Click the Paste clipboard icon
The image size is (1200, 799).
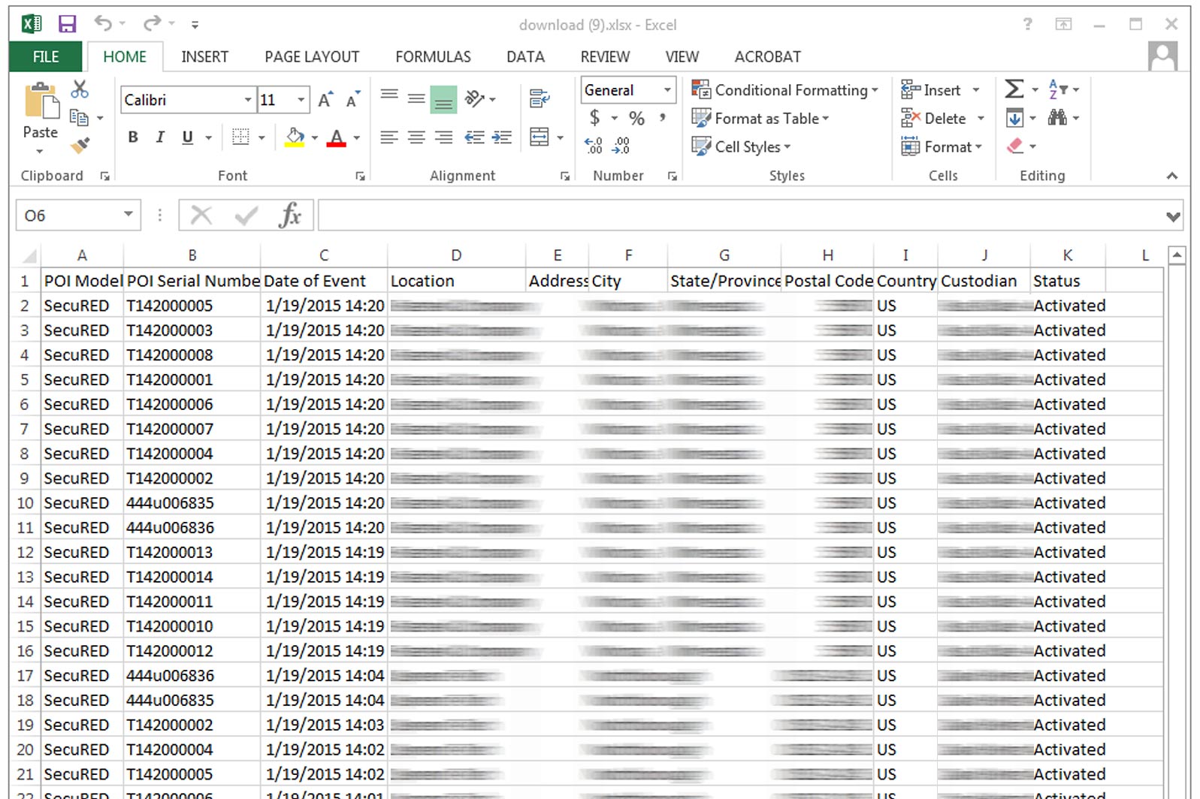click(41, 102)
